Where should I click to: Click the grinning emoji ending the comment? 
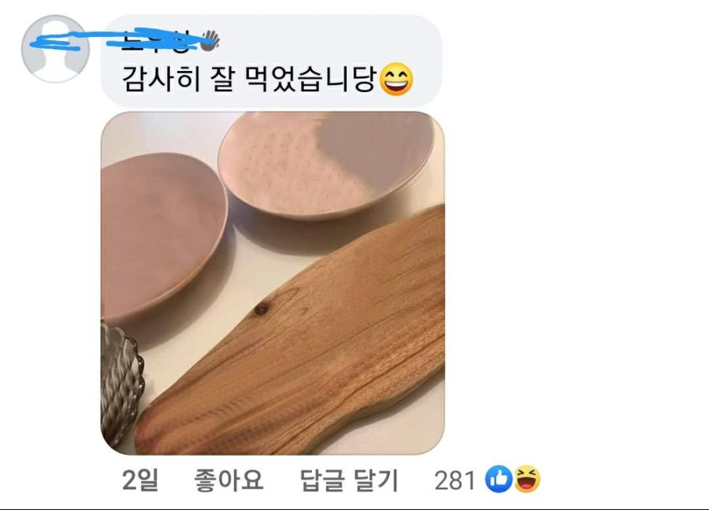point(396,79)
